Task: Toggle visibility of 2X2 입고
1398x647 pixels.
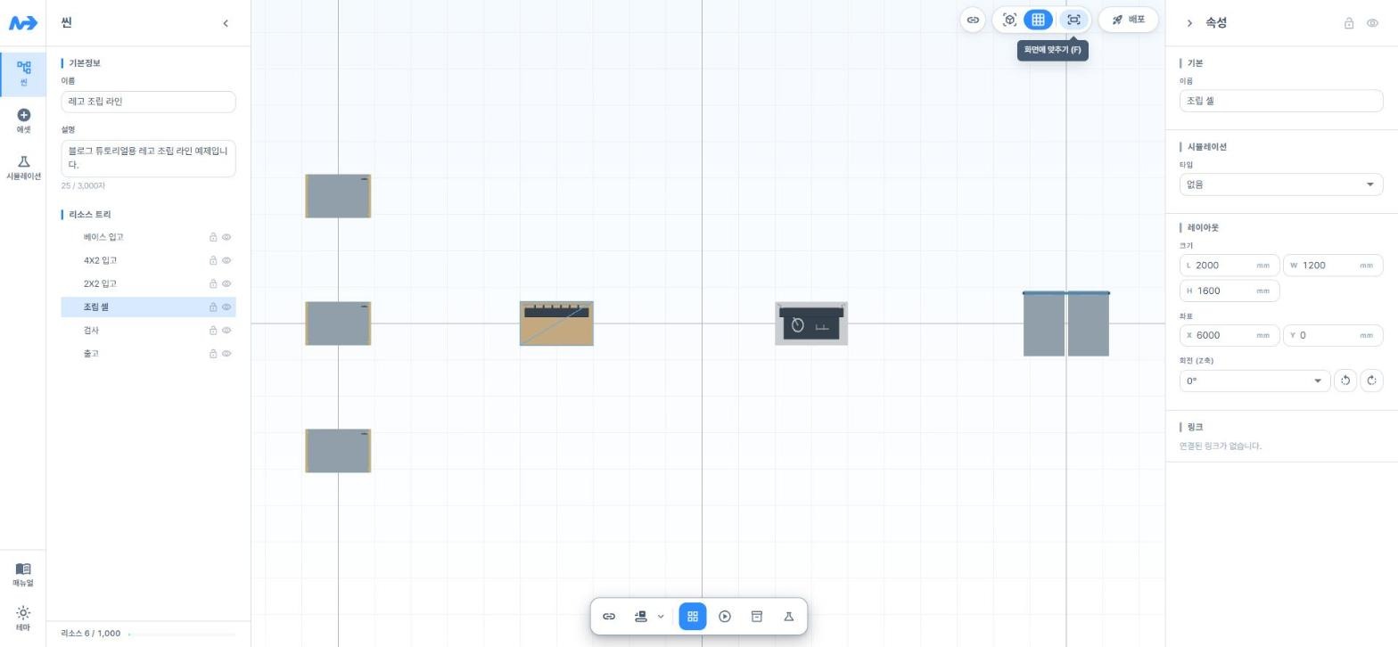Action: tap(226, 283)
